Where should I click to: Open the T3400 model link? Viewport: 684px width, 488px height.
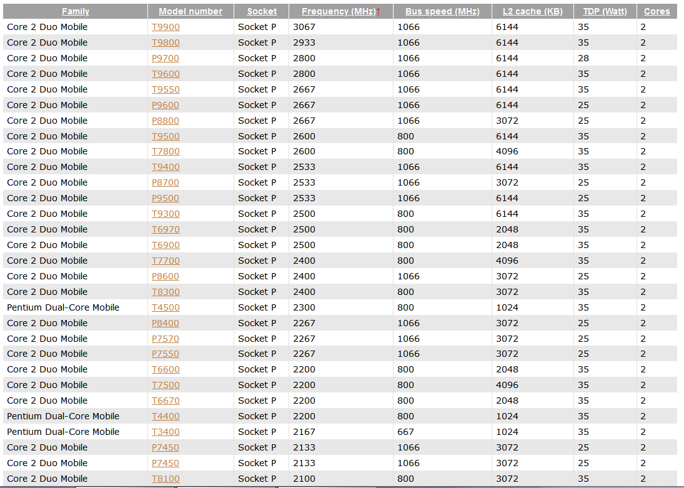[166, 432]
